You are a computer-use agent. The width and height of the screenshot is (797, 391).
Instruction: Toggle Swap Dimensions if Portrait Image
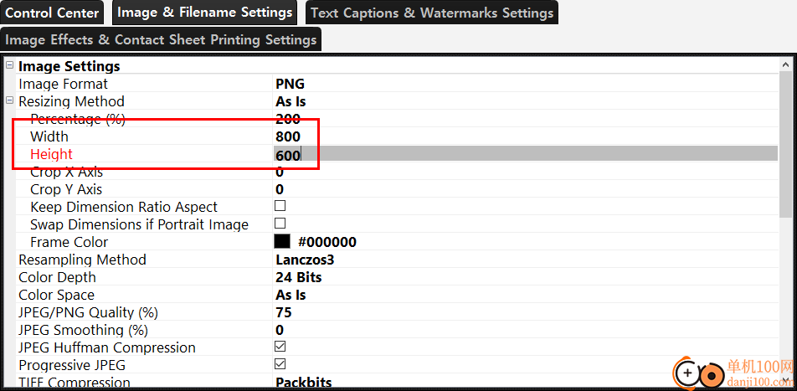280,224
